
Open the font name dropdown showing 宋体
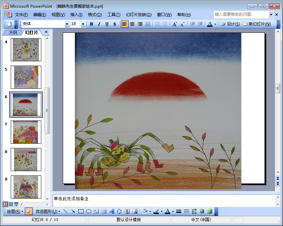click(x=67, y=24)
